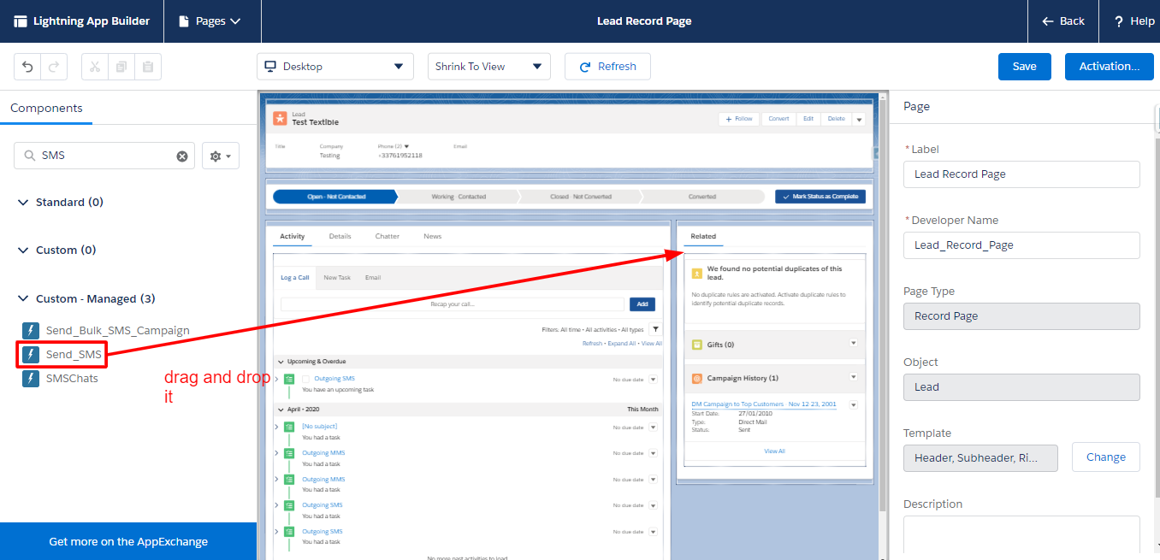Select the Open - Not Contacted path stage
Viewport: 1160px width, 560px height.
[x=336, y=197]
